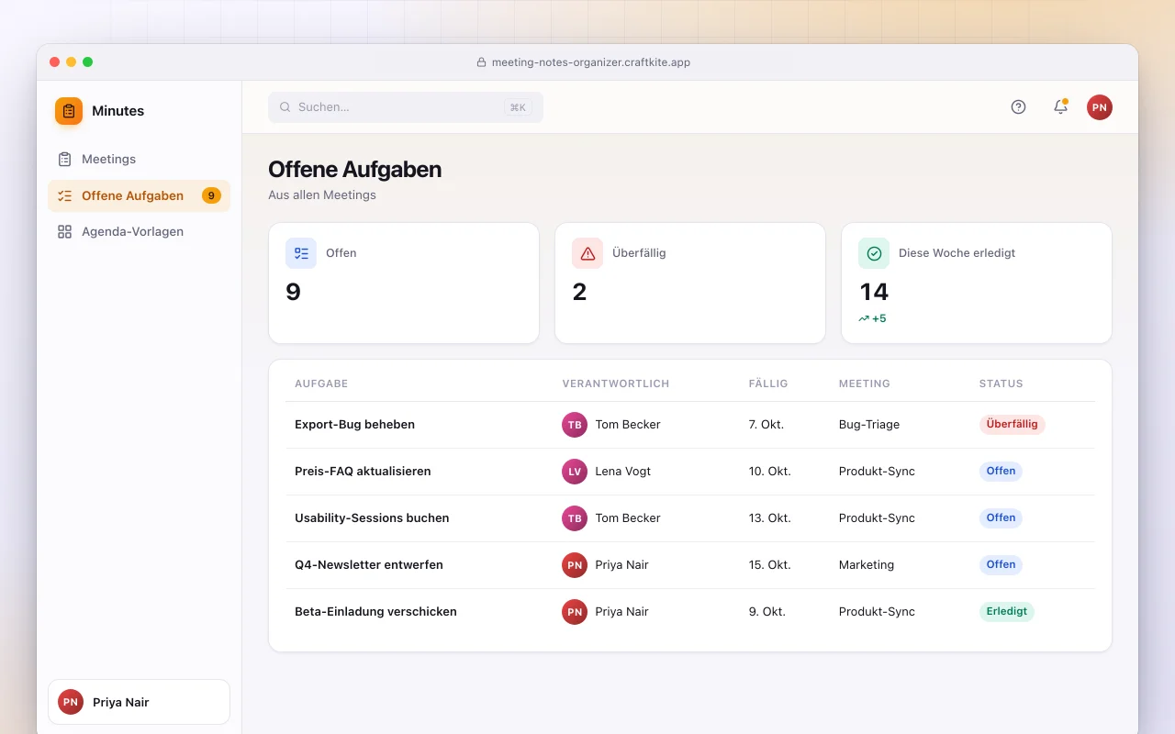Click the Fällig column header
This screenshot has height=734, width=1175.
tap(768, 384)
